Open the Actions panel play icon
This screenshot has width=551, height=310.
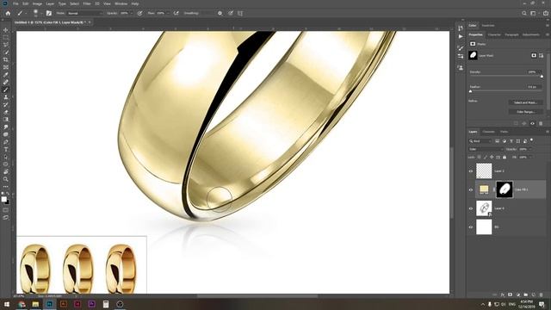[x=461, y=36]
